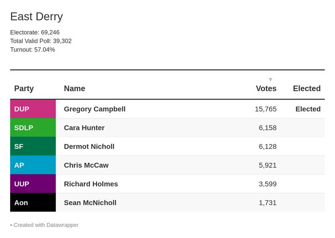Select the dark green SF party cell
This screenshot has width=335, height=238.
33,146
